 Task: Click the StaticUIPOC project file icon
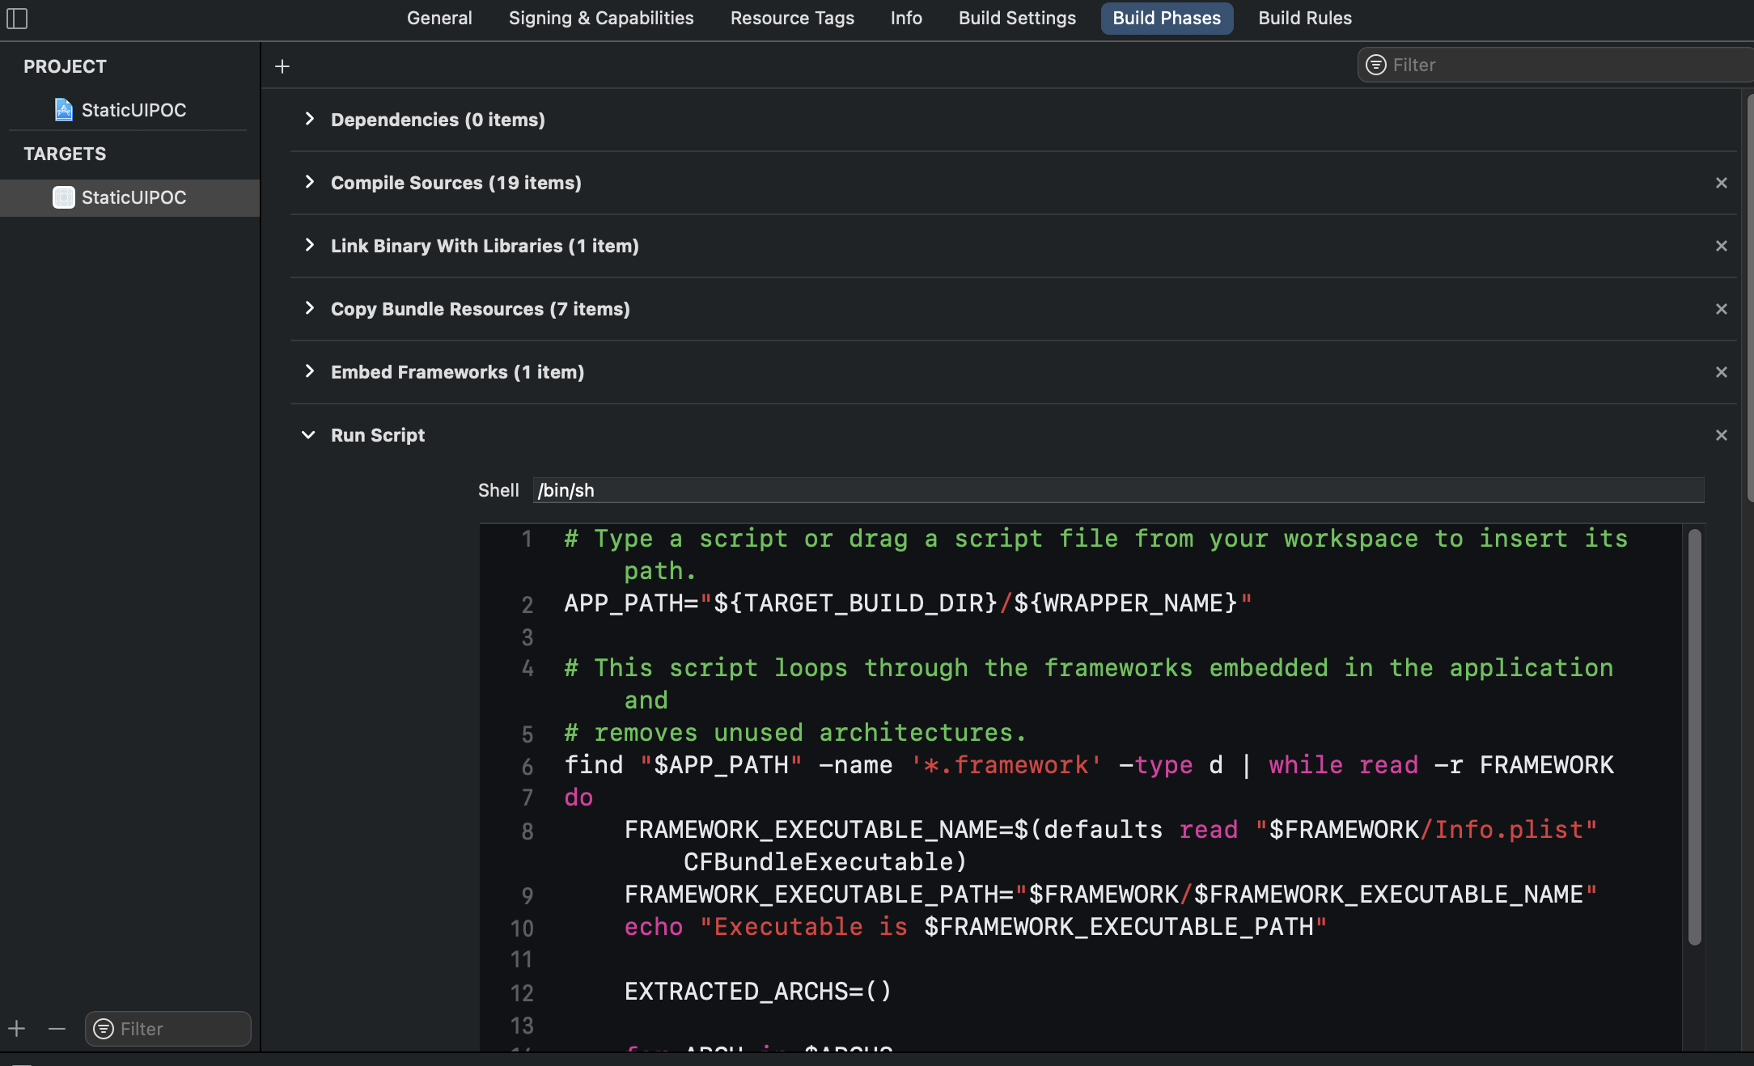pos(63,110)
